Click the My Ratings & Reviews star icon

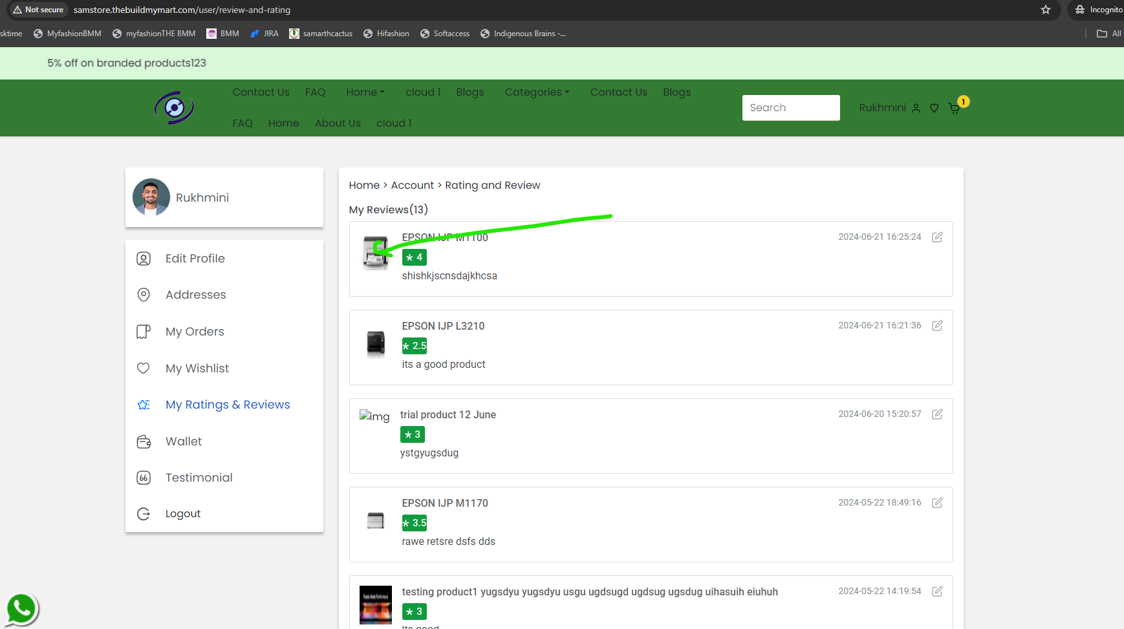[144, 405]
